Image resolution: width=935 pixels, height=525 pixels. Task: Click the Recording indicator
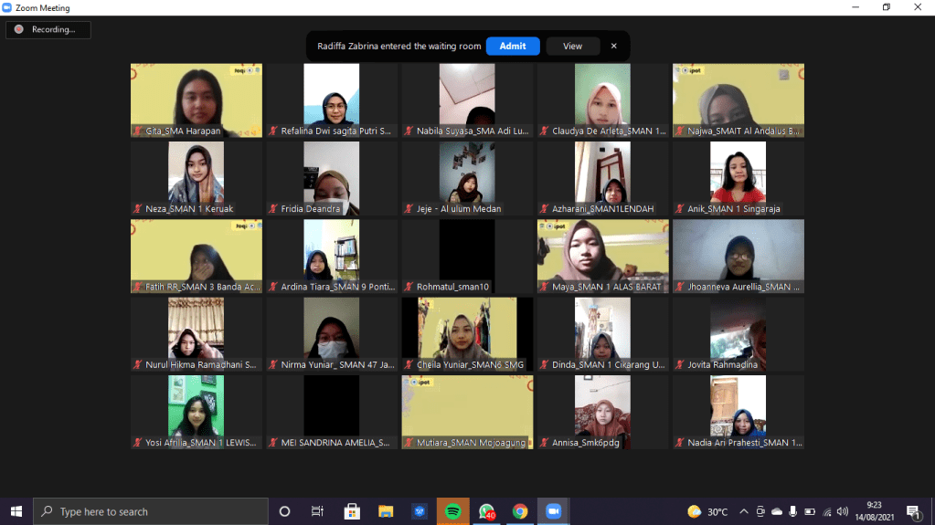[x=48, y=29]
